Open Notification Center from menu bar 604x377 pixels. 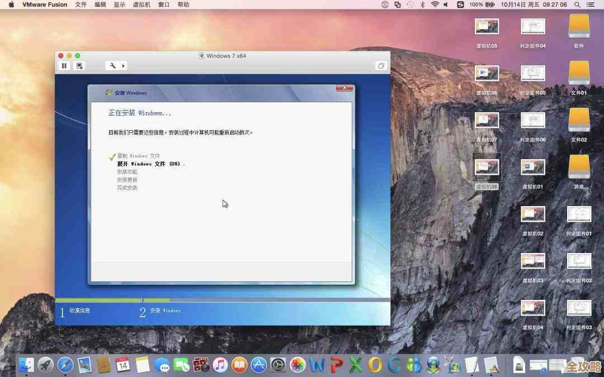click(x=591, y=4)
